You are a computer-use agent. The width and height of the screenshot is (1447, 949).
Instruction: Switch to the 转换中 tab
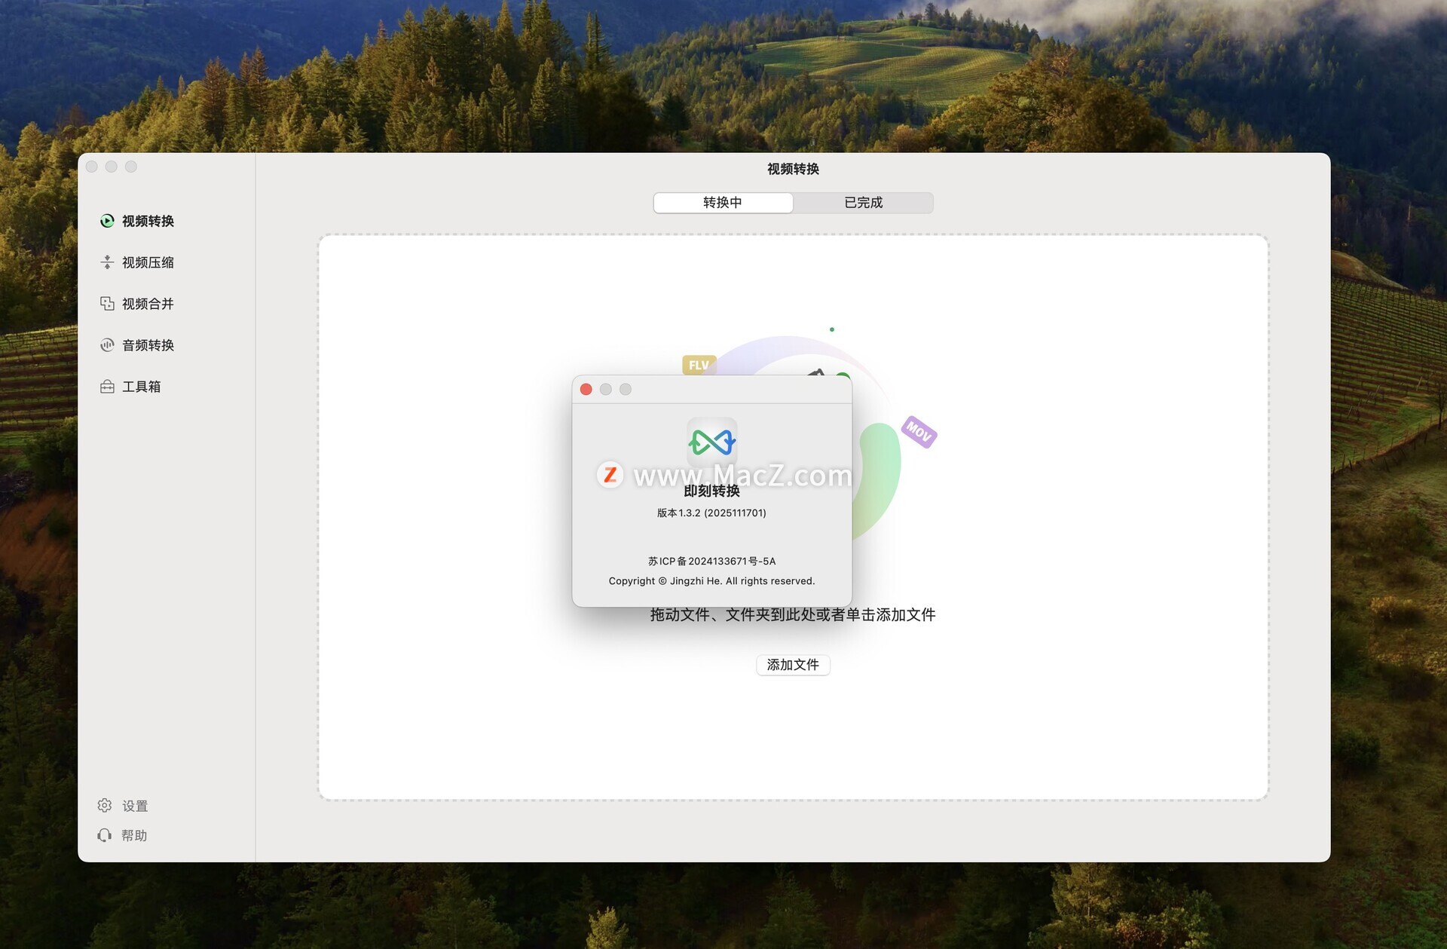tap(723, 203)
